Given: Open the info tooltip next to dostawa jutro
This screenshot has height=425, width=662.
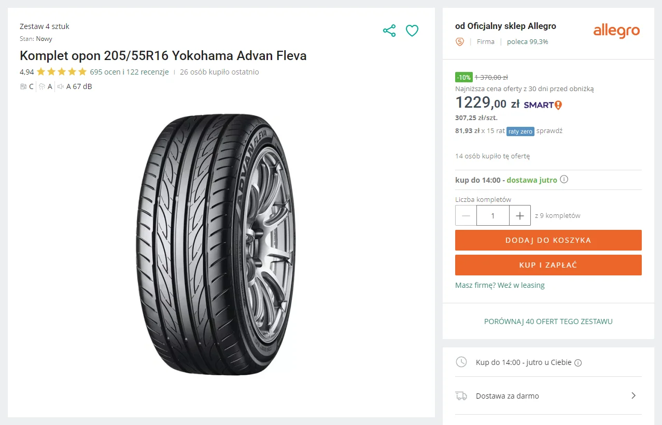Looking at the screenshot, I should coord(564,180).
